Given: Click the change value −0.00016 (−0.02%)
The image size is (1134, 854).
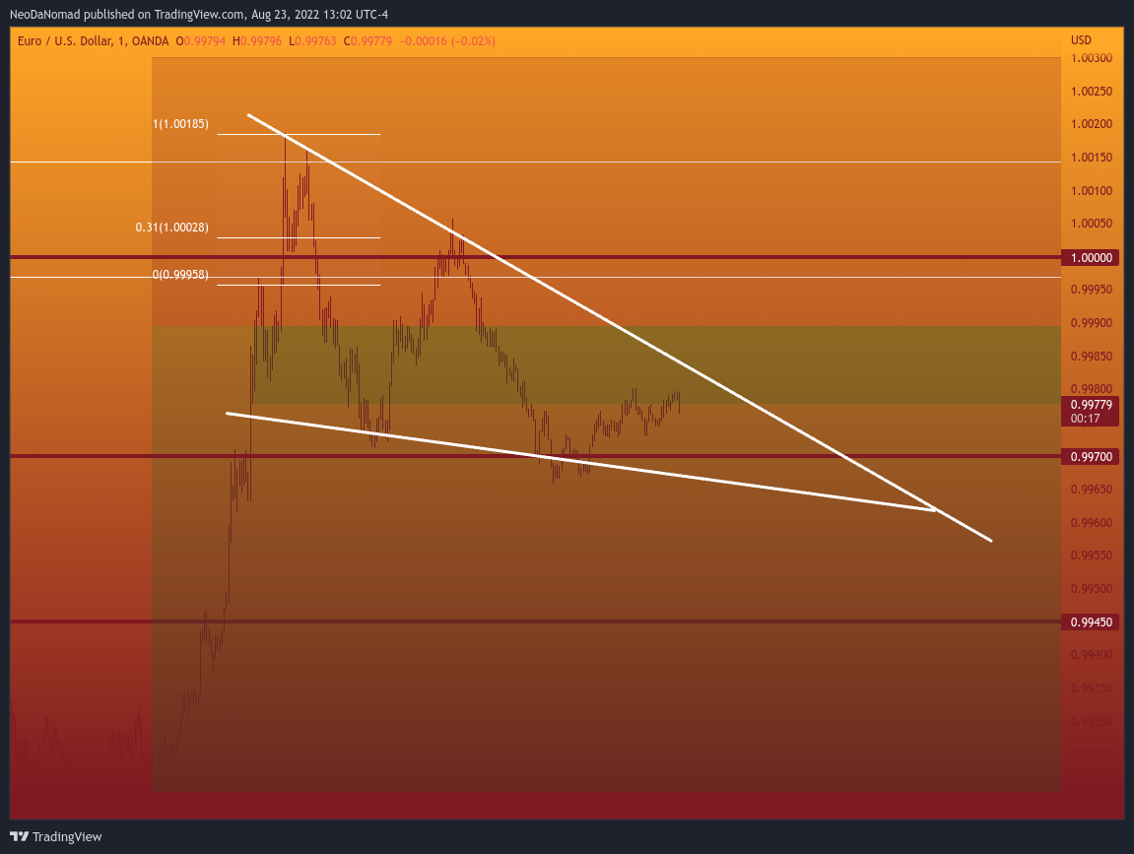Looking at the screenshot, I should (447, 41).
